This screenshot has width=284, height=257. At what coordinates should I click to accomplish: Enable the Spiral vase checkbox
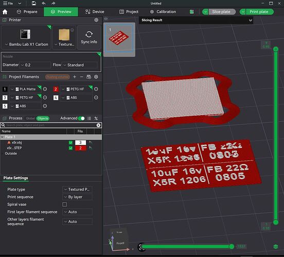[x=65, y=205]
